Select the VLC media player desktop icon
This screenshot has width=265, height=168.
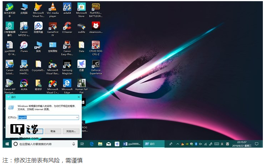53,10
